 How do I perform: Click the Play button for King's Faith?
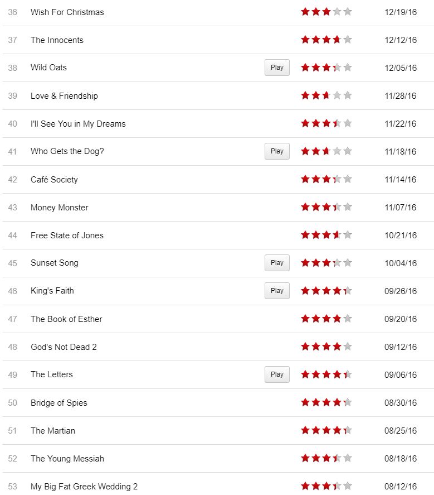(277, 291)
